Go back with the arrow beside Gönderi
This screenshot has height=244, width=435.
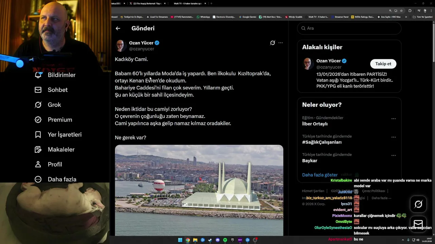(118, 28)
